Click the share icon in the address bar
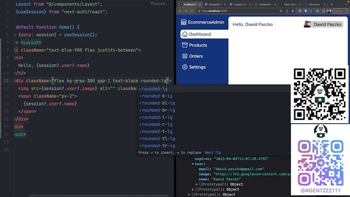Image resolution: width=350 pixels, height=197 pixels. (x=287, y=11)
